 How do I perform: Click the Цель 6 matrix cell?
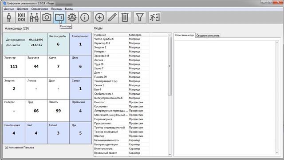[80, 66]
